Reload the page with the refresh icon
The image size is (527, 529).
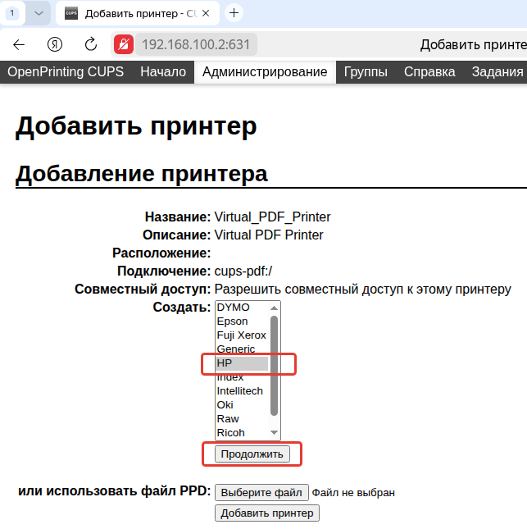click(x=91, y=44)
